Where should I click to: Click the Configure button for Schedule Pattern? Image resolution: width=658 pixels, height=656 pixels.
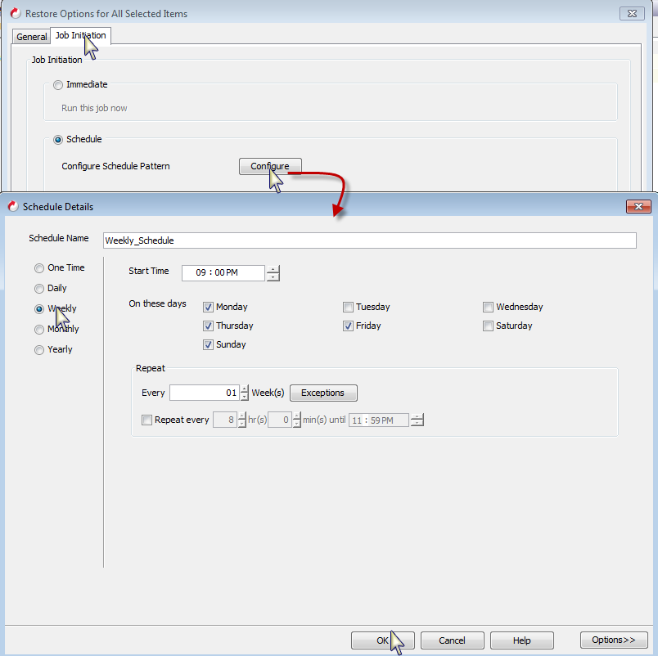point(270,166)
